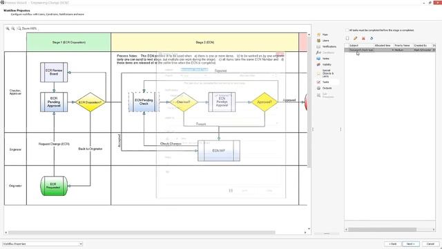The width and height of the screenshot is (442, 249).
Task: Select the Checked? decision diamond
Action: click(x=184, y=102)
